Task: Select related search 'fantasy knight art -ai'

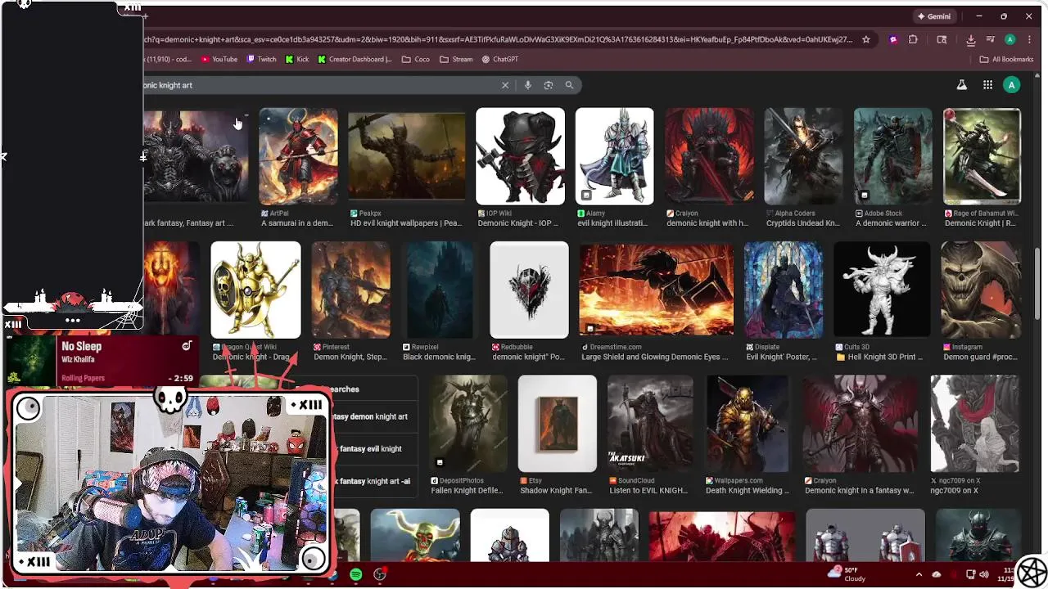Action: [373, 481]
